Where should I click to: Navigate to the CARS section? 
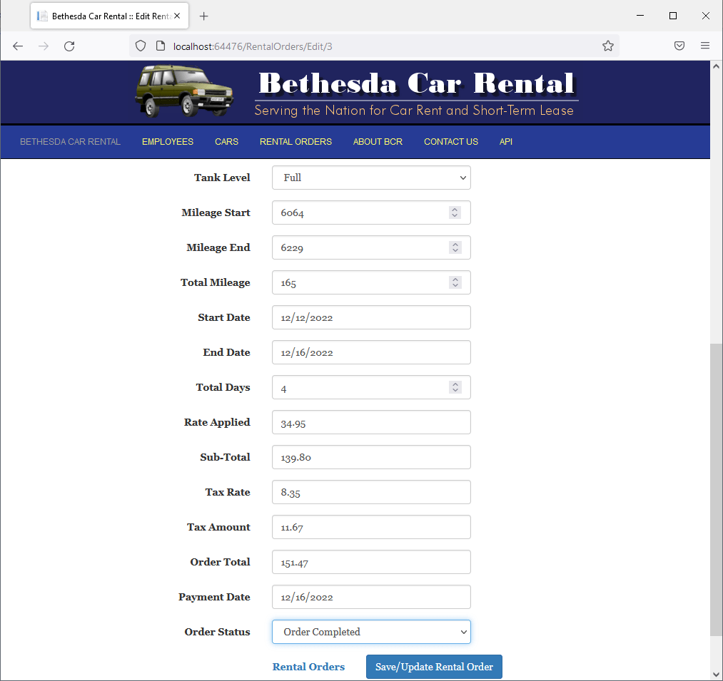coord(226,142)
